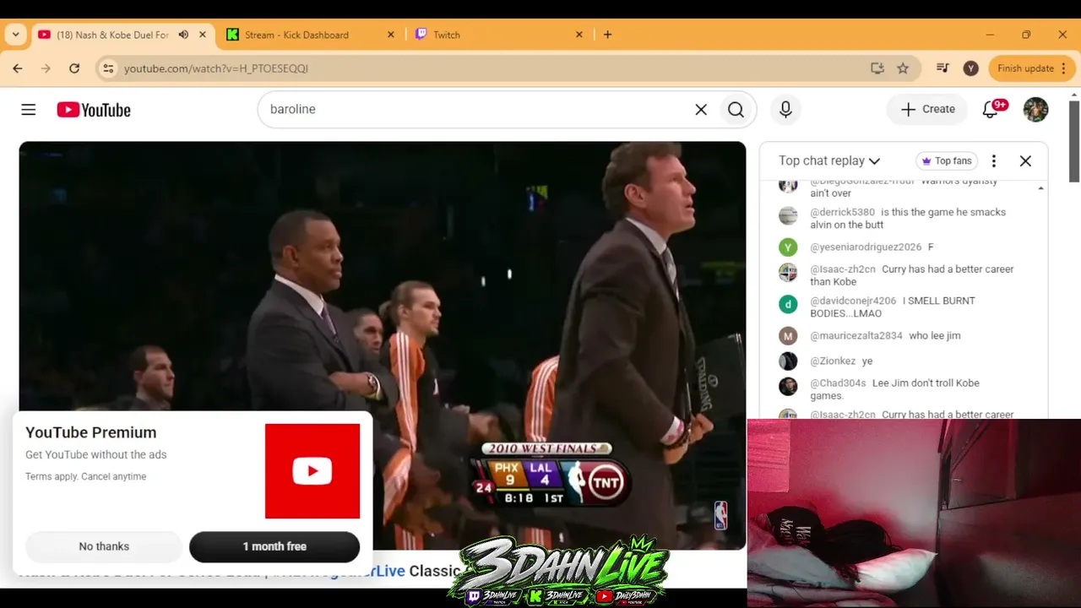Go back to the previous page
The height and width of the screenshot is (608, 1081).
click(x=18, y=68)
